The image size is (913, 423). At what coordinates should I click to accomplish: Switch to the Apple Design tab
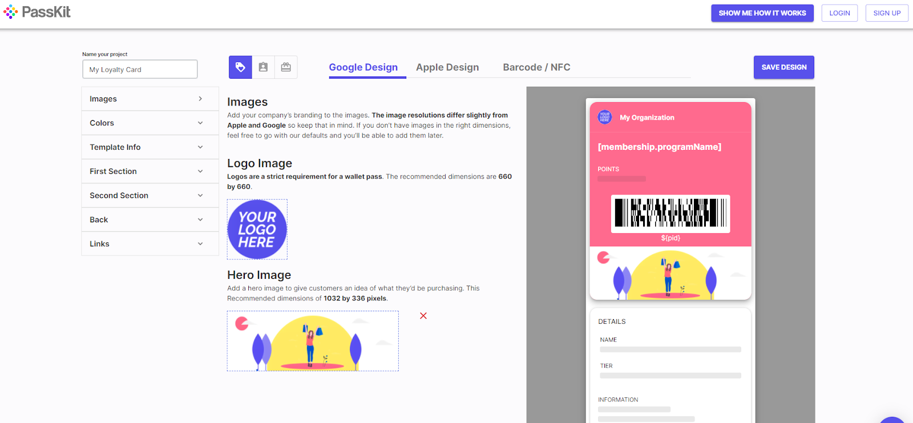(x=447, y=67)
